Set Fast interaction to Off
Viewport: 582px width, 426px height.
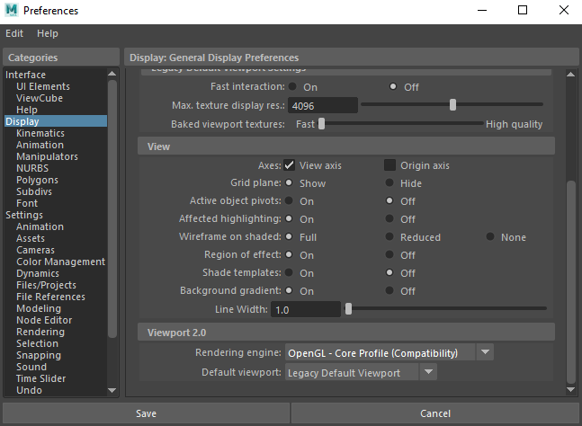point(393,86)
